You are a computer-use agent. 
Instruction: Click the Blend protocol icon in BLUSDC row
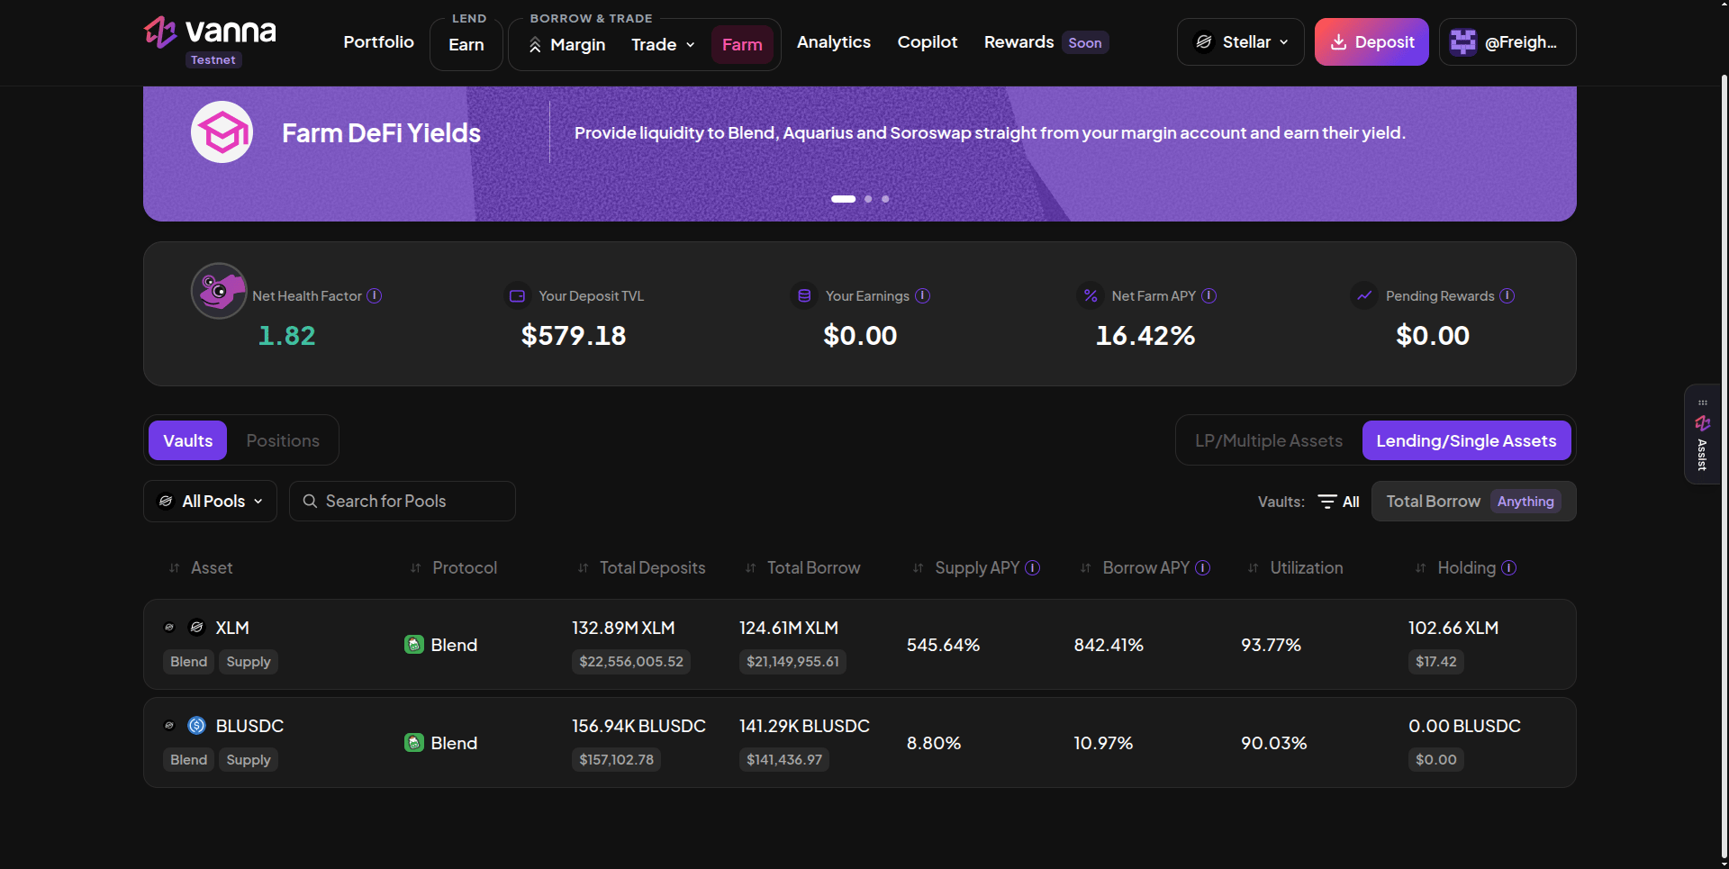coord(414,743)
